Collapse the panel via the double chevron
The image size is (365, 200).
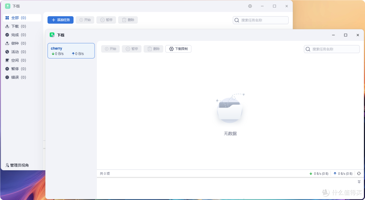[359, 181]
